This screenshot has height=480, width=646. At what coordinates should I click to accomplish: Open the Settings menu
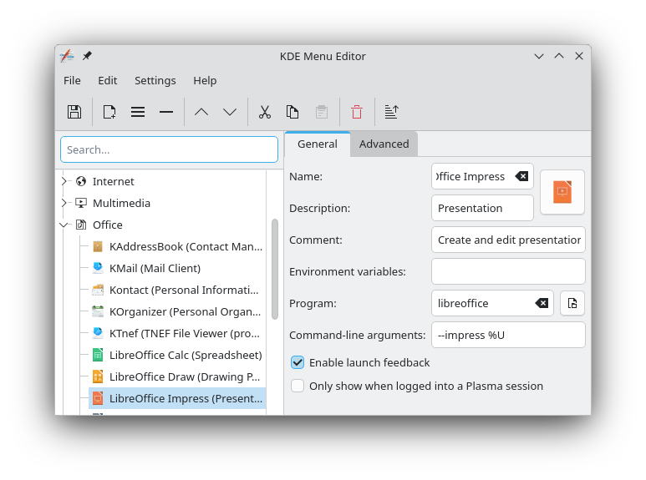(x=155, y=80)
